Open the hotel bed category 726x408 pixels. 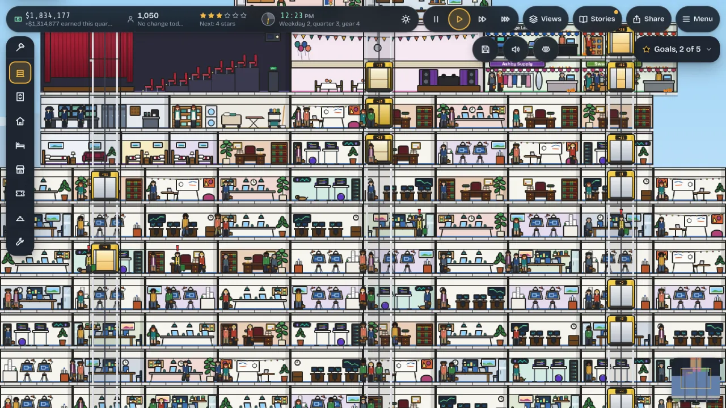pos(20,146)
